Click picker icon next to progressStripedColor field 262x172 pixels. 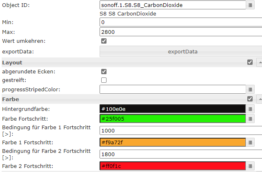tap(251, 89)
